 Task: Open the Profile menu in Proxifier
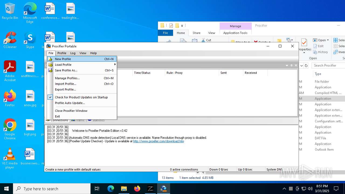[62, 53]
